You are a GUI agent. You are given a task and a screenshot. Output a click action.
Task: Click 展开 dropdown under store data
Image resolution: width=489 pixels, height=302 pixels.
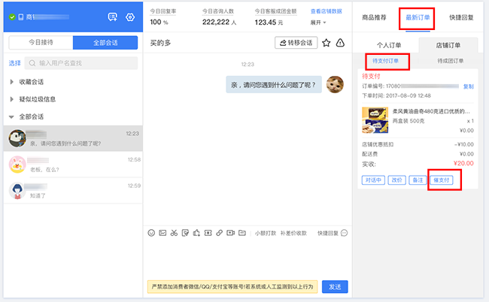tap(318, 23)
